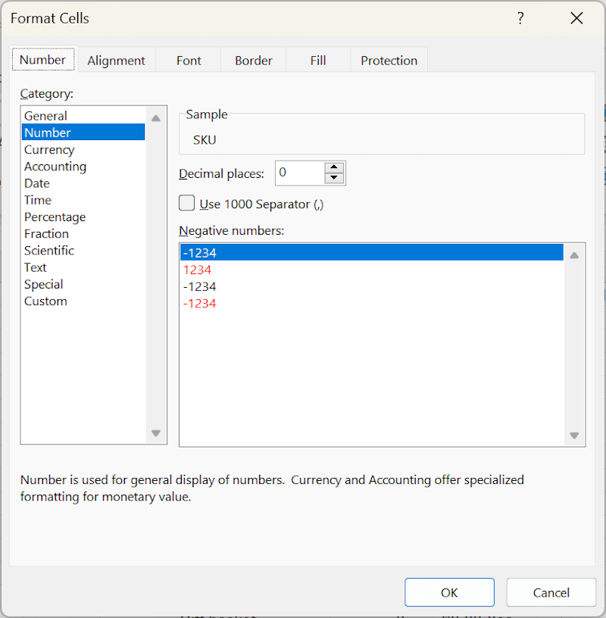Choose red 1234 negative number format
The height and width of the screenshot is (618, 606).
[197, 270]
